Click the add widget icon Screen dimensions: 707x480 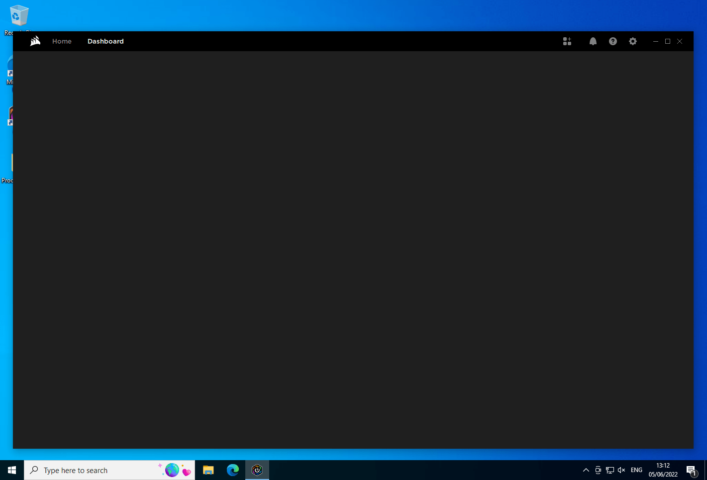[567, 41]
